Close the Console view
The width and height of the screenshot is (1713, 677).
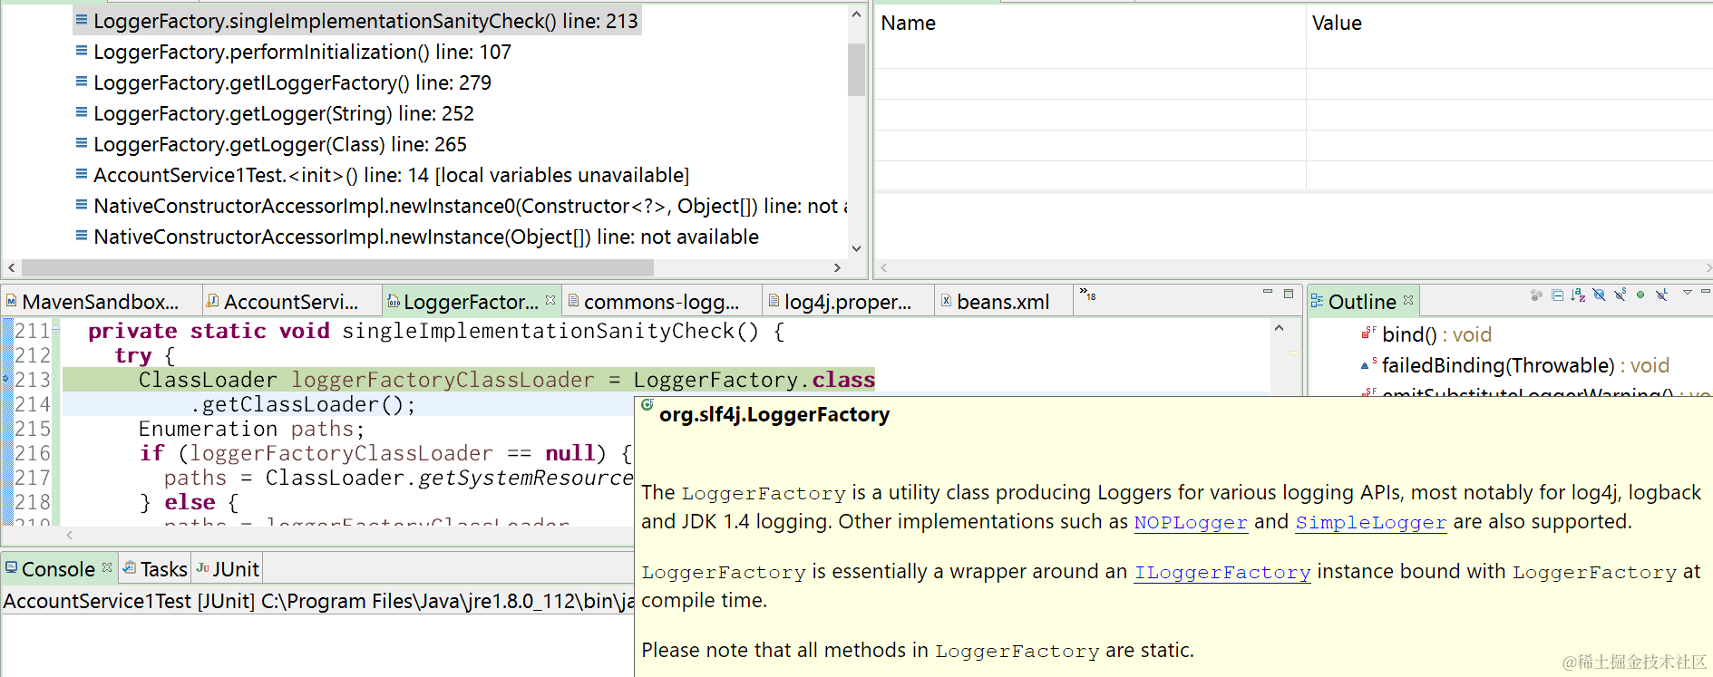tap(107, 567)
